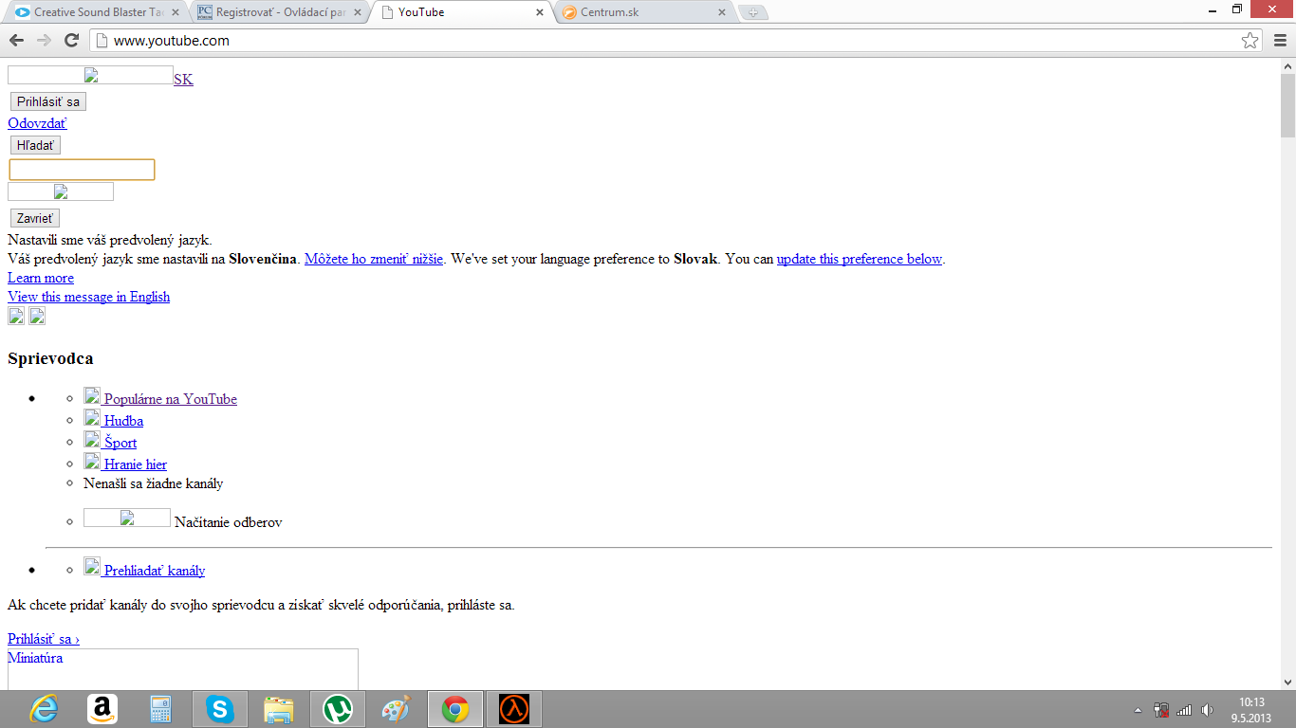
Task: Click the broken icon next to Hudba
Action: coord(92,417)
